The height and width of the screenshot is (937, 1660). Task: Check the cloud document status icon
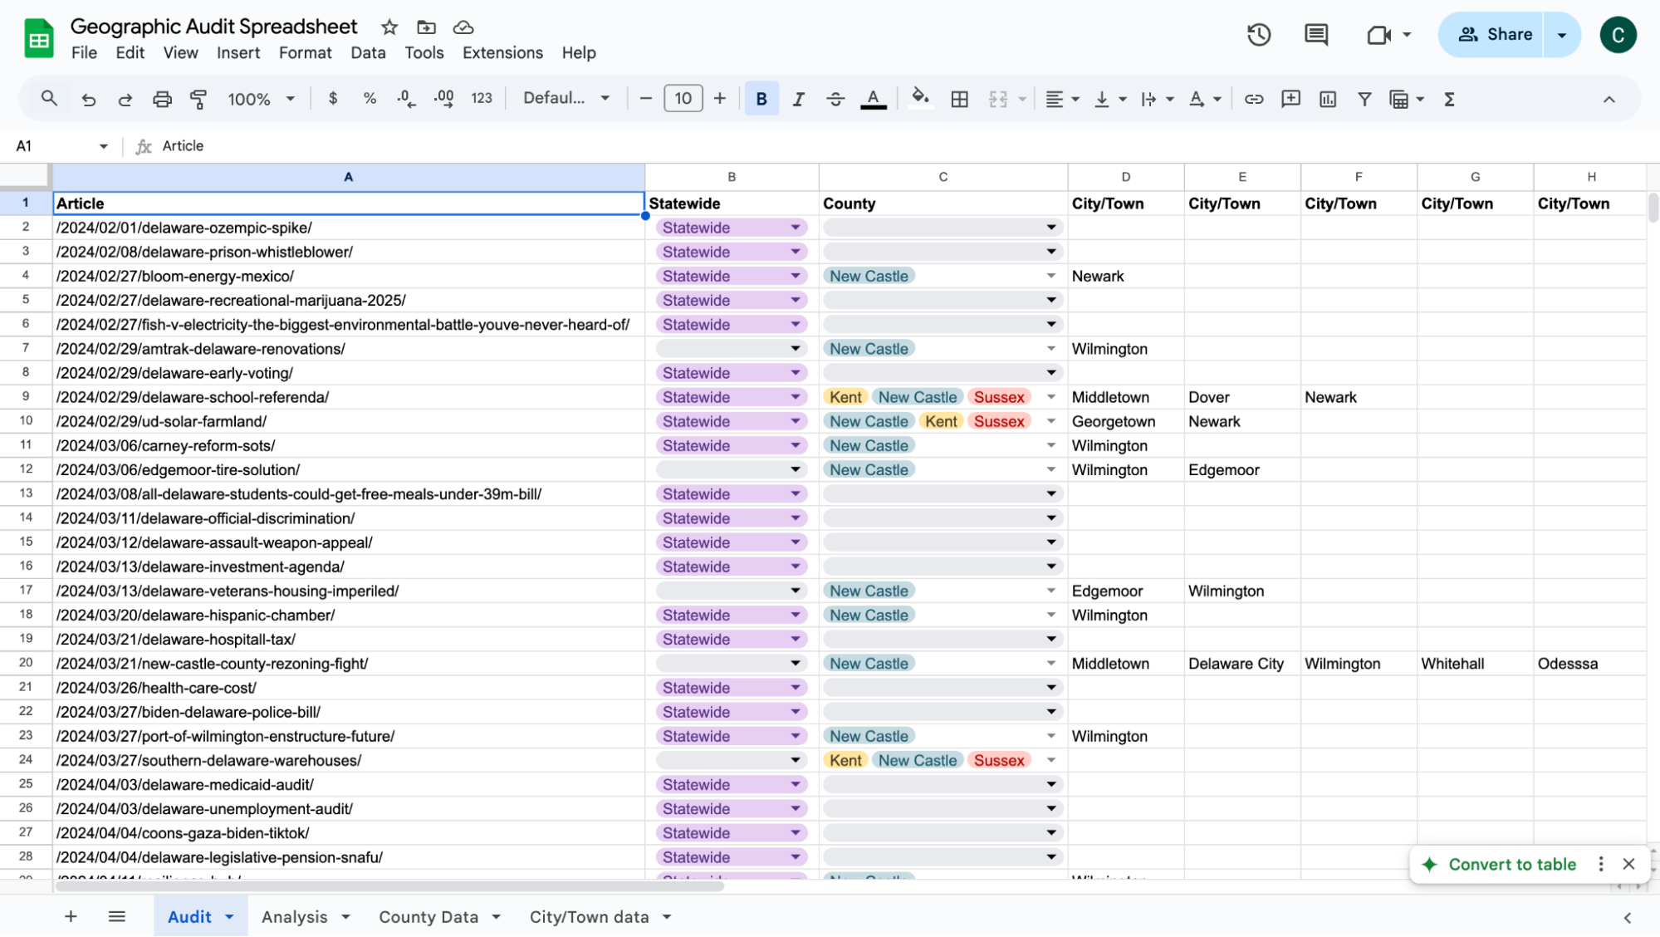pyautogui.click(x=463, y=27)
